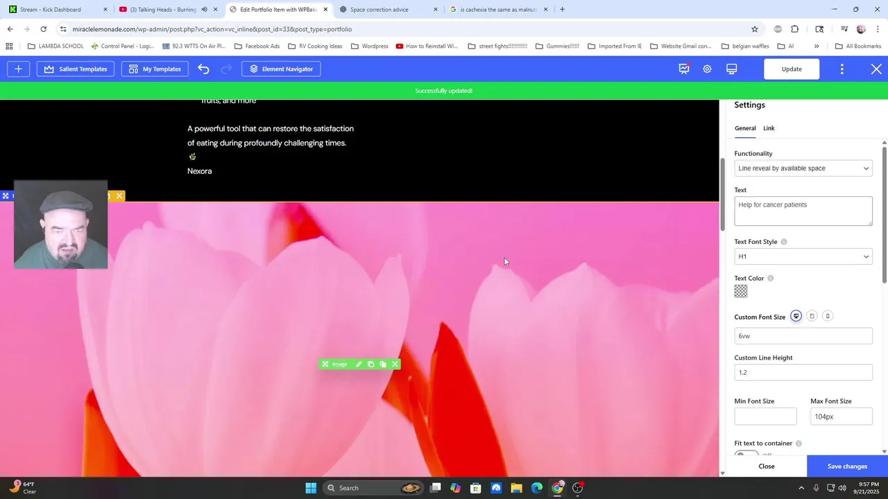Viewport: 888px width, 499px height.
Task: Toggle Fit text to container switch
Action: pos(746,454)
